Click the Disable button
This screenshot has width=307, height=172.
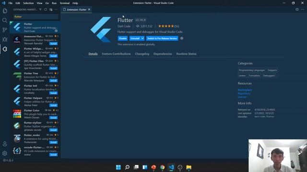point(123,38)
